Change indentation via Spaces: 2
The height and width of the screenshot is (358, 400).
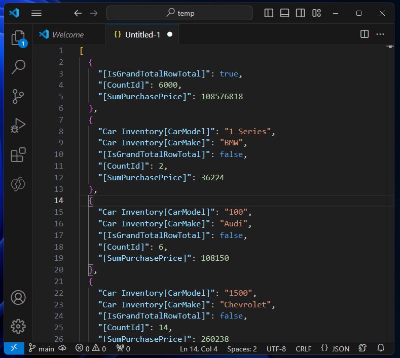point(242,348)
